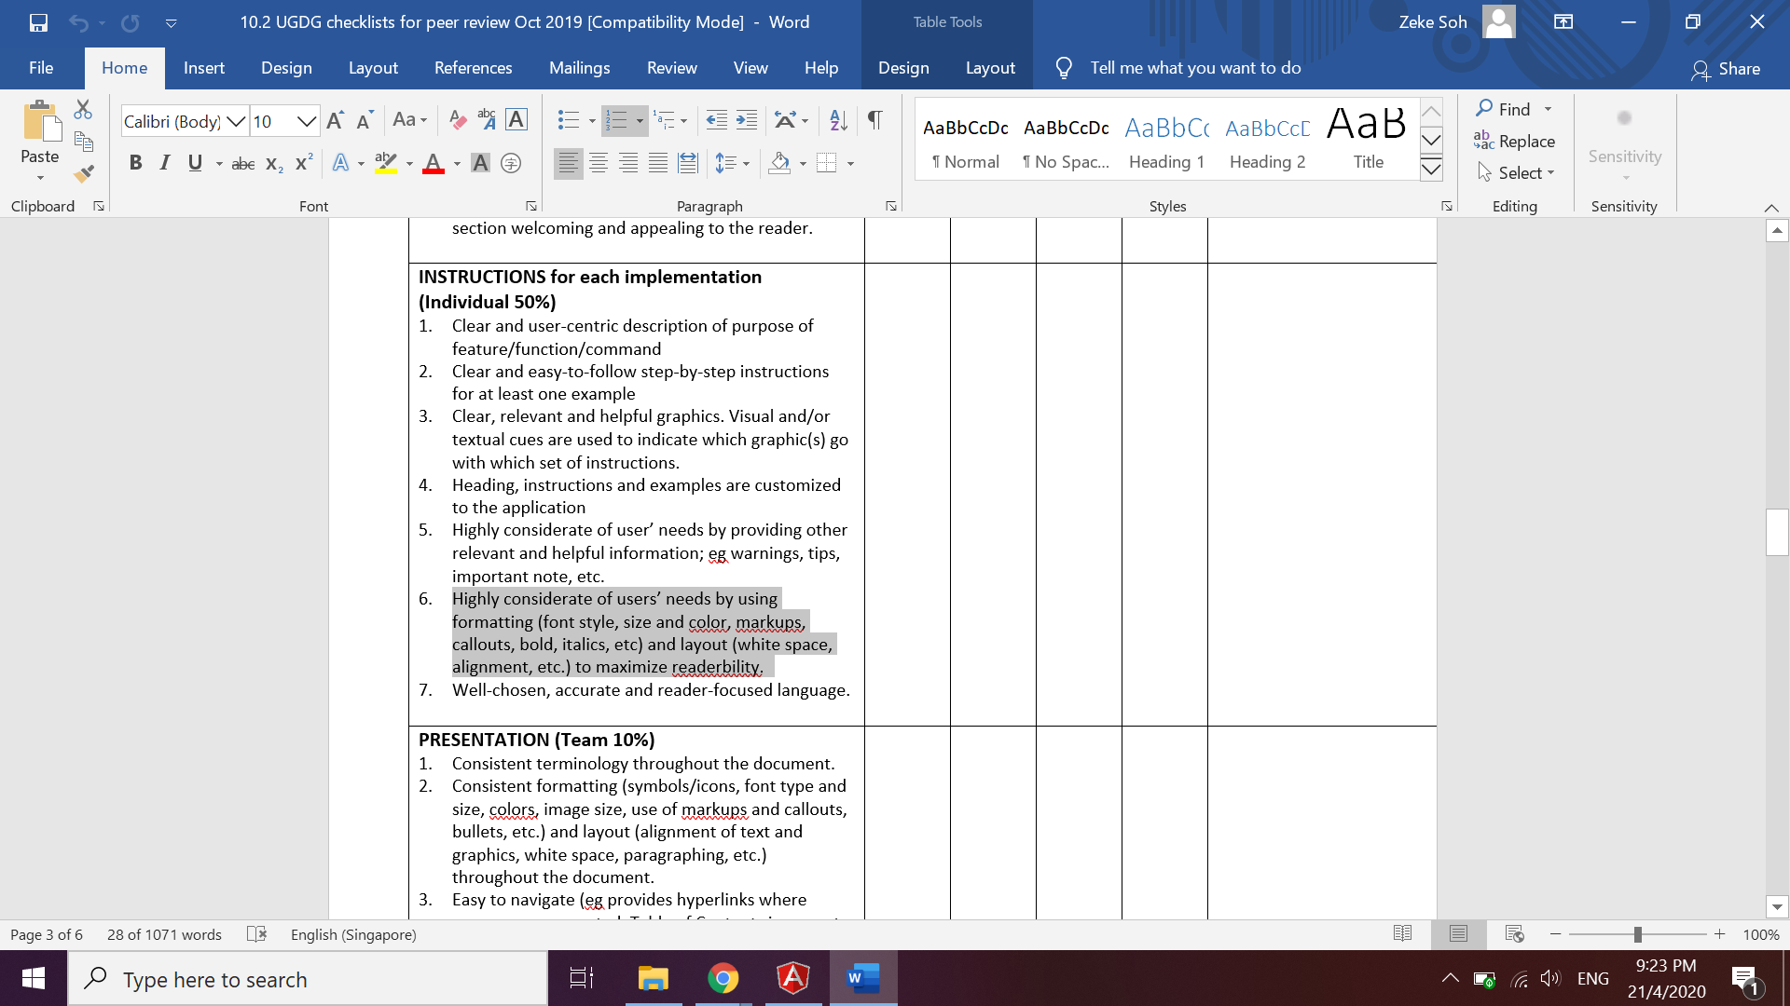Click the Save icon in title bar

tap(38, 22)
